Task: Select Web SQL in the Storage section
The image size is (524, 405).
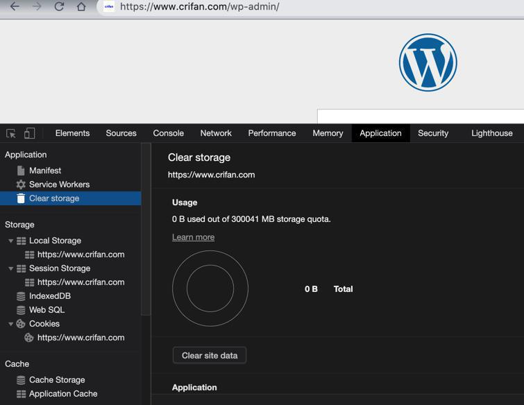Action: [x=47, y=310]
